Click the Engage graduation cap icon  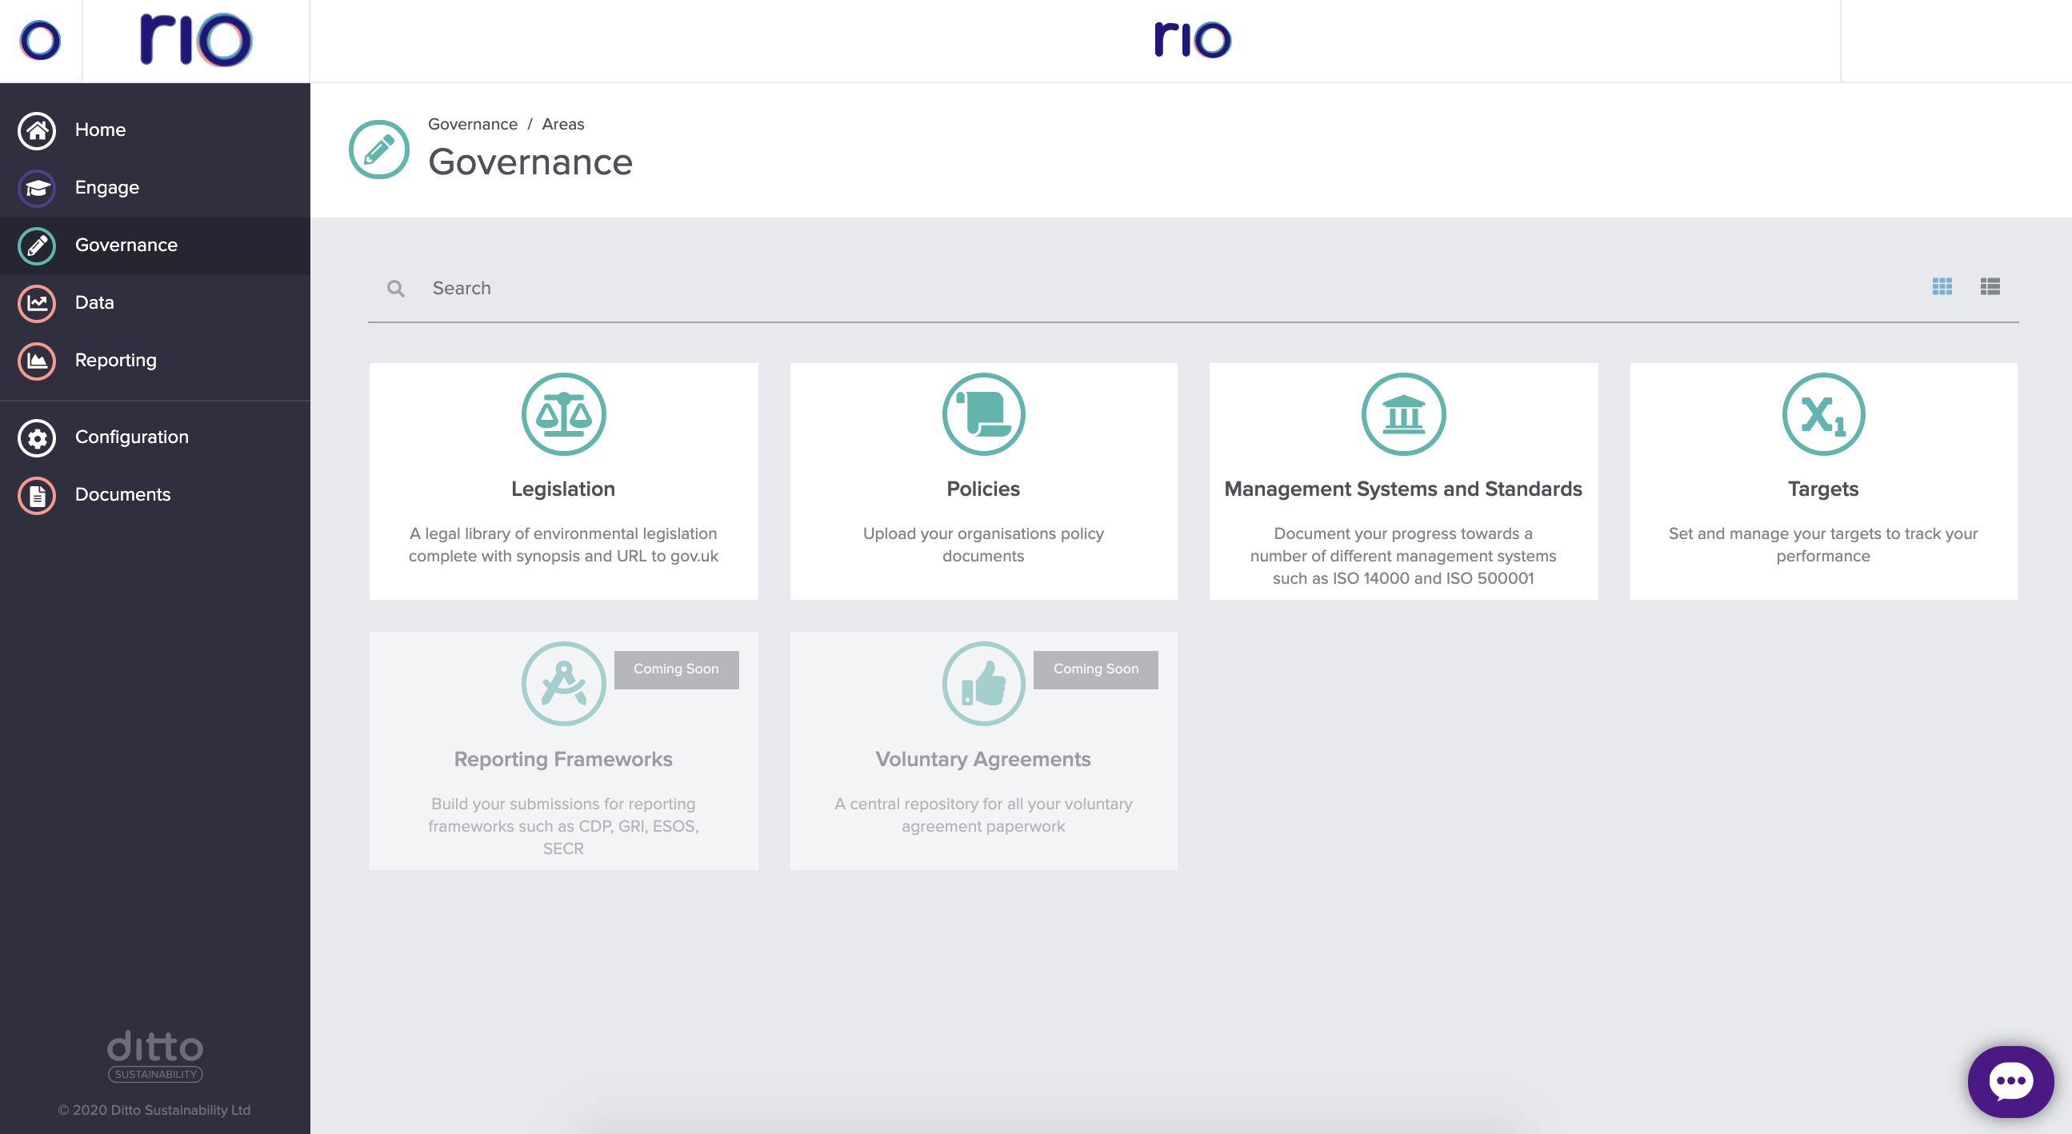[x=37, y=188]
